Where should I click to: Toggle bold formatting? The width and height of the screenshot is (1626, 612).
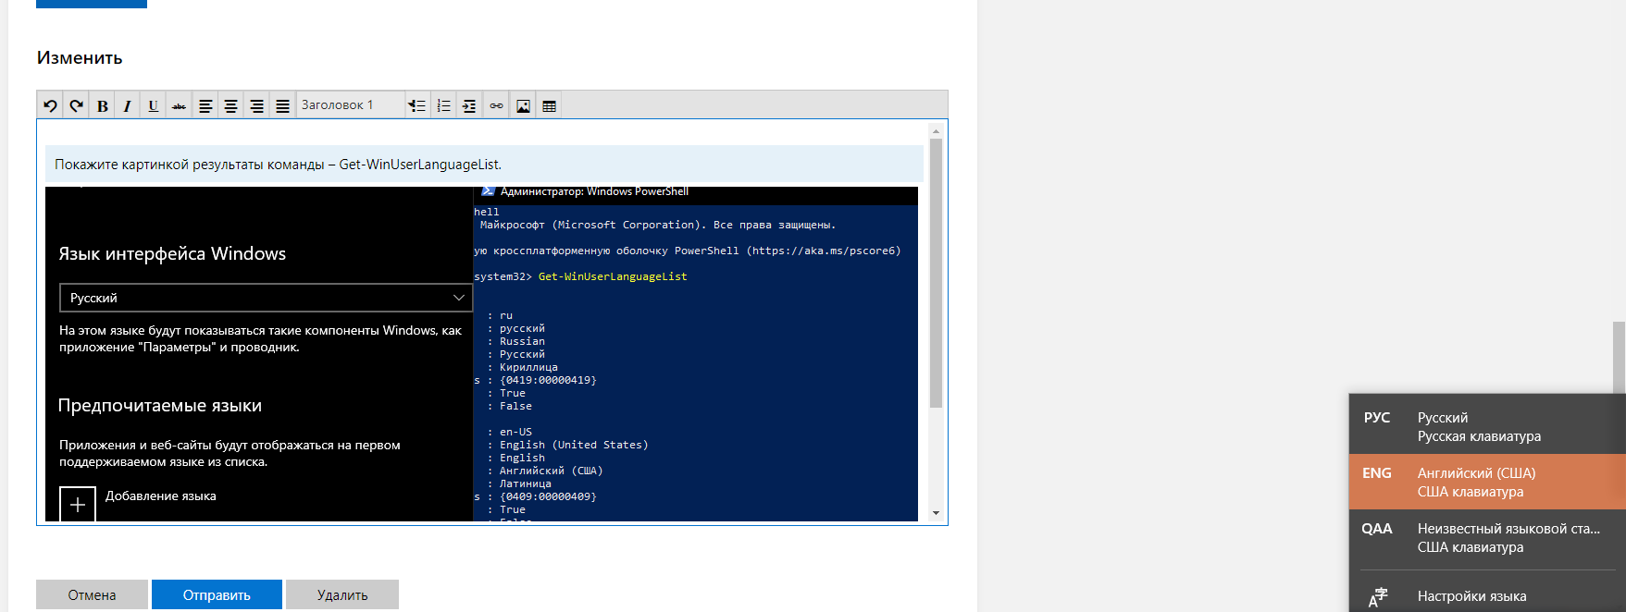pyautogui.click(x=102, y=105)
